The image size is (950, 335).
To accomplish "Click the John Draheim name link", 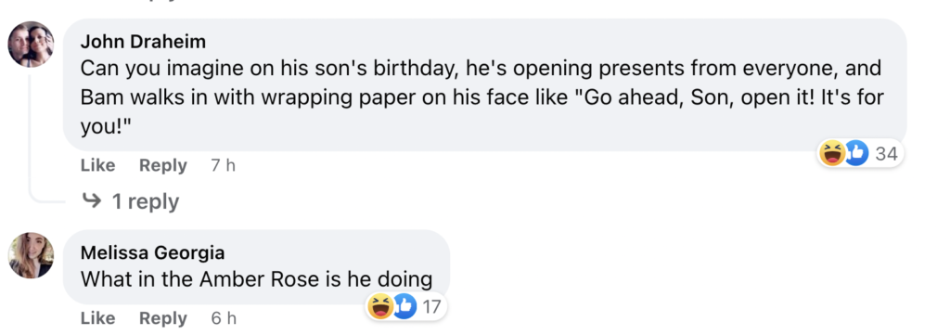I will click(143, 41).
